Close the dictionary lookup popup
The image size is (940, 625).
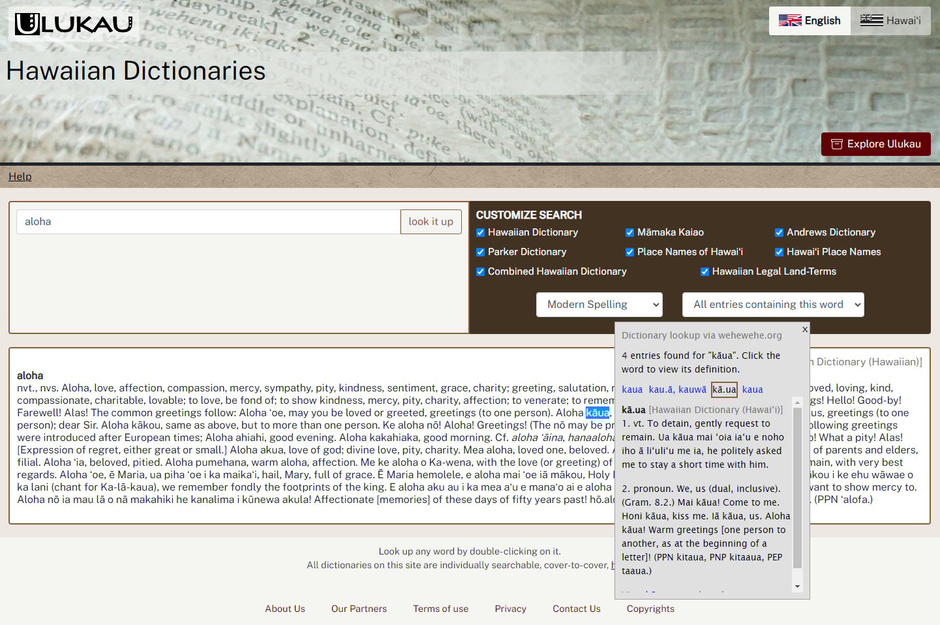[x=804, y=329]
